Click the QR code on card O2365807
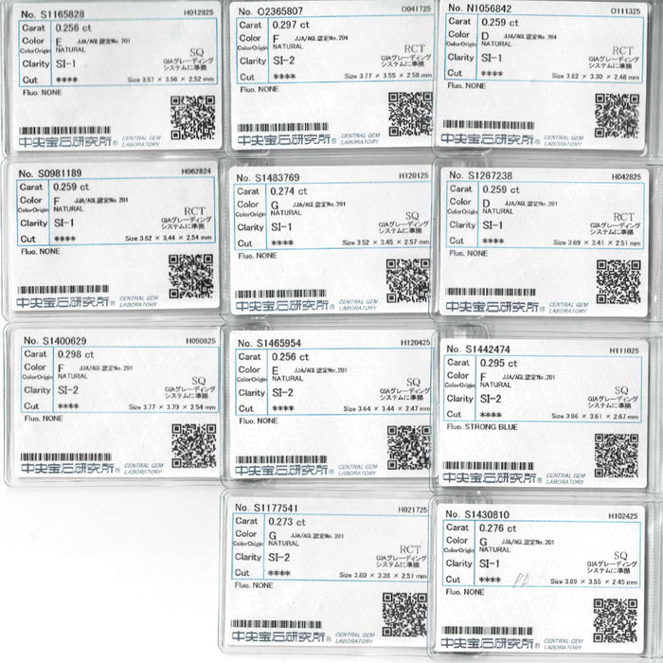Viewport: 663px width, 663px height. (410, 115)
